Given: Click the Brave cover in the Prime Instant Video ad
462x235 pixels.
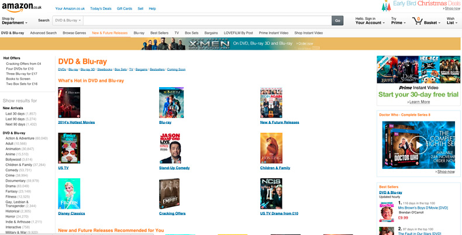Looking at the screenshot, I should click(x=387, y=70).
